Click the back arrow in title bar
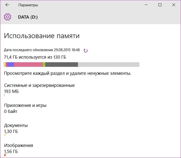This screenshot has height=158, width=181. (7, 5)
